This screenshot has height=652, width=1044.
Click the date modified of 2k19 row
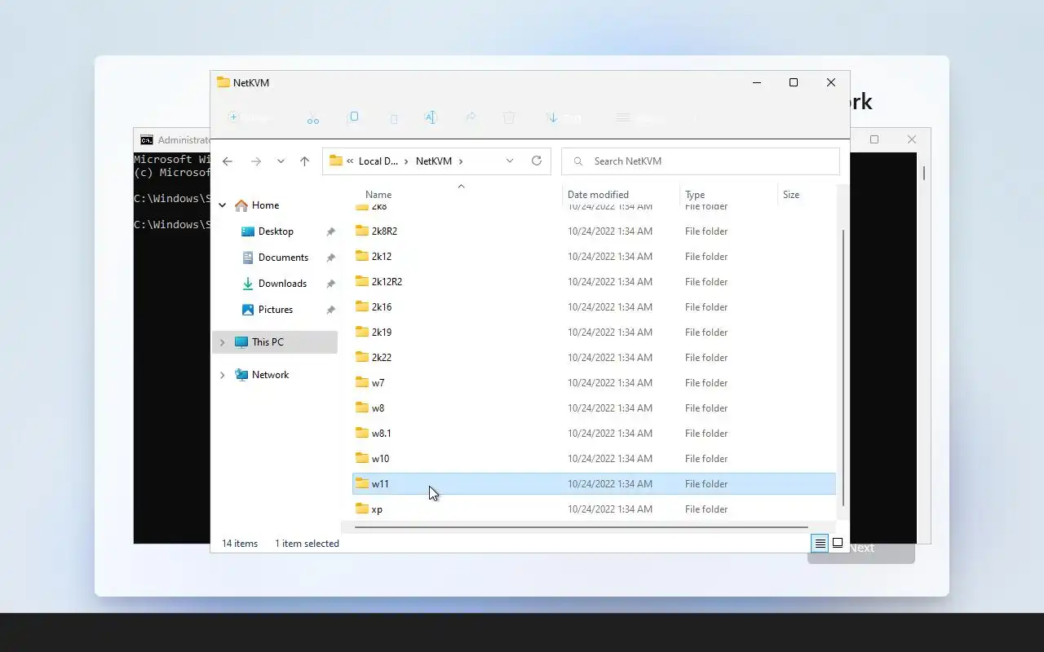610,333
